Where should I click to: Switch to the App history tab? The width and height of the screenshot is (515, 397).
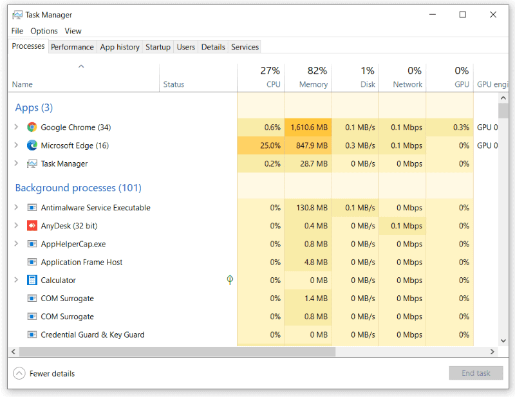tap(120, 47)
